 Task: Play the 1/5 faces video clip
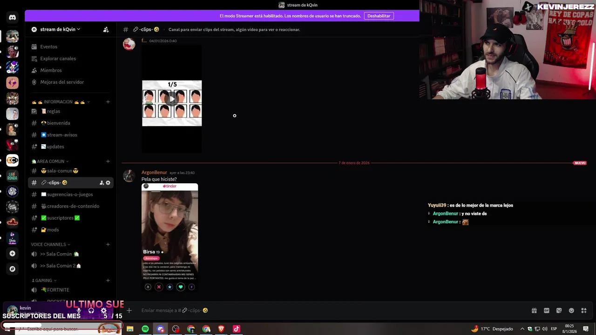[172, 99]
